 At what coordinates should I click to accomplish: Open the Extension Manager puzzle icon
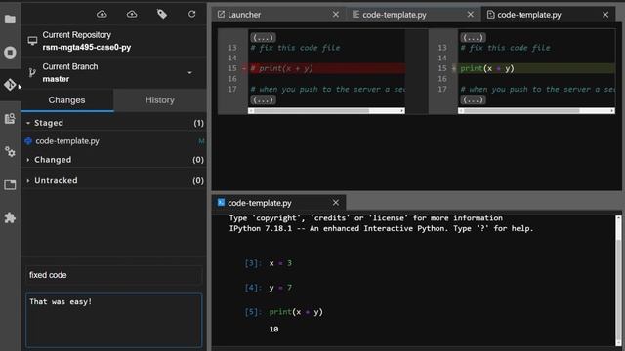pos(10,217)
